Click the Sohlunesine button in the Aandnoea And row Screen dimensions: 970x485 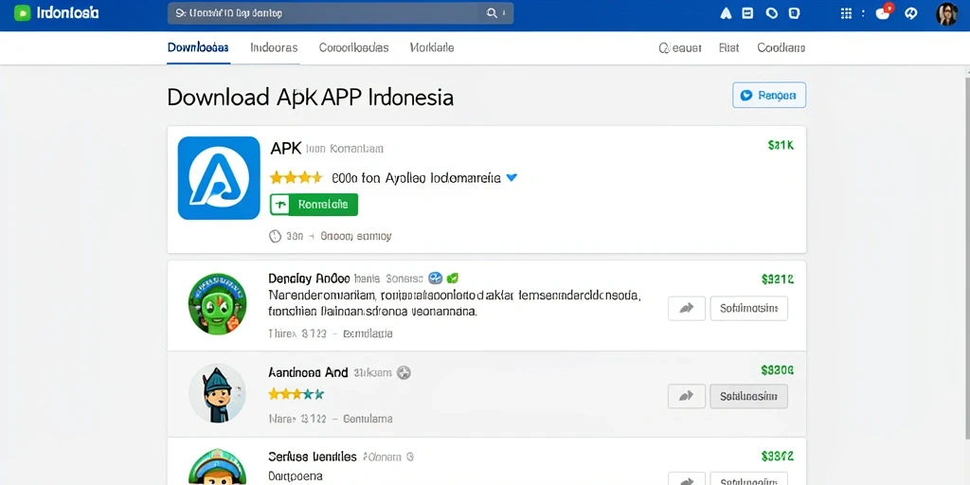(748, 396)
